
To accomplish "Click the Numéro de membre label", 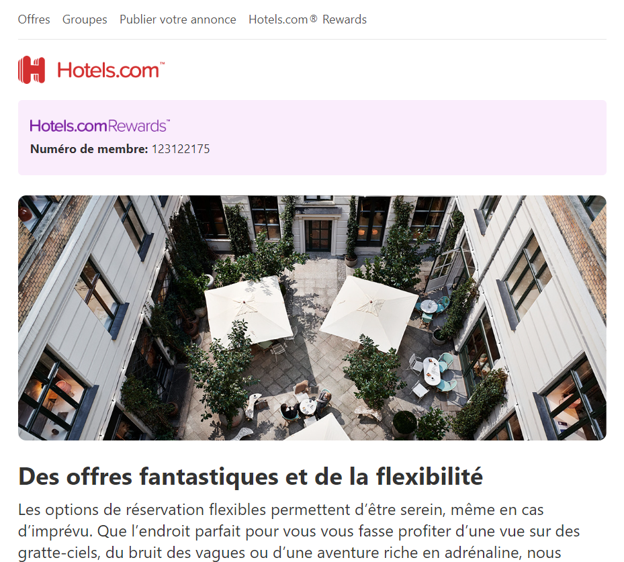I will [x=89, y=149].
